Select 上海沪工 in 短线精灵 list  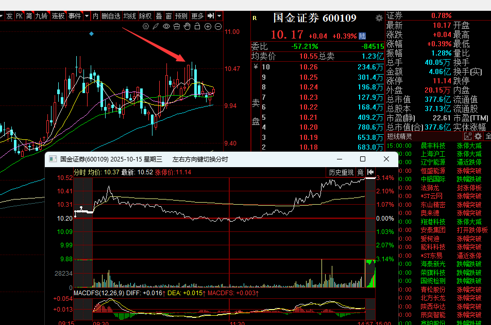coord(433,154)
